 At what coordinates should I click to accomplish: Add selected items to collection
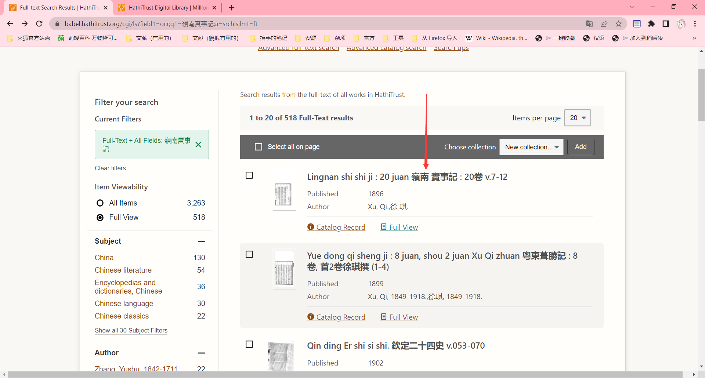coord(581,147)
